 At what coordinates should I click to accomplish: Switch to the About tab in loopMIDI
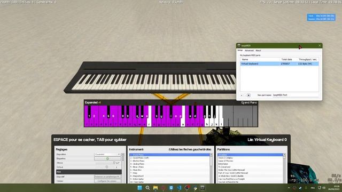click(x=258, y=51)
